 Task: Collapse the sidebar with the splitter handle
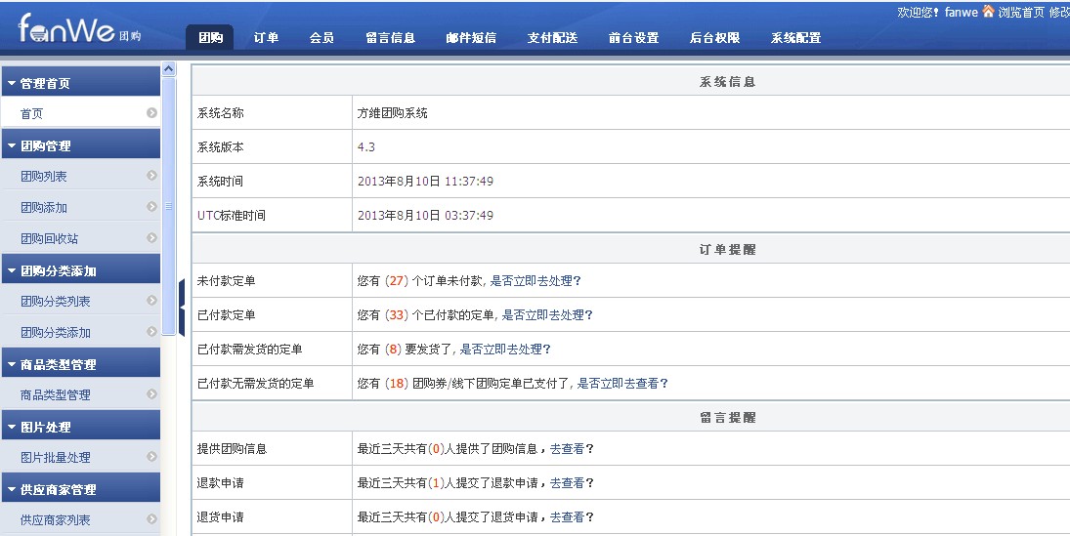(x=182, y=308)
